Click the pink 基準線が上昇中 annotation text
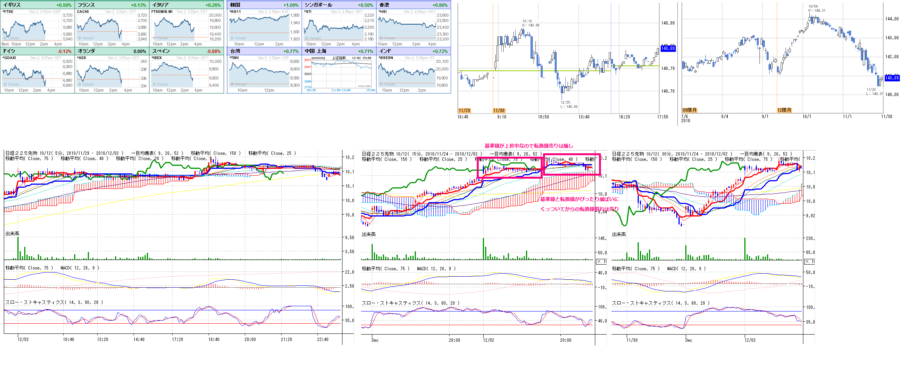 [x=529, y=146]
